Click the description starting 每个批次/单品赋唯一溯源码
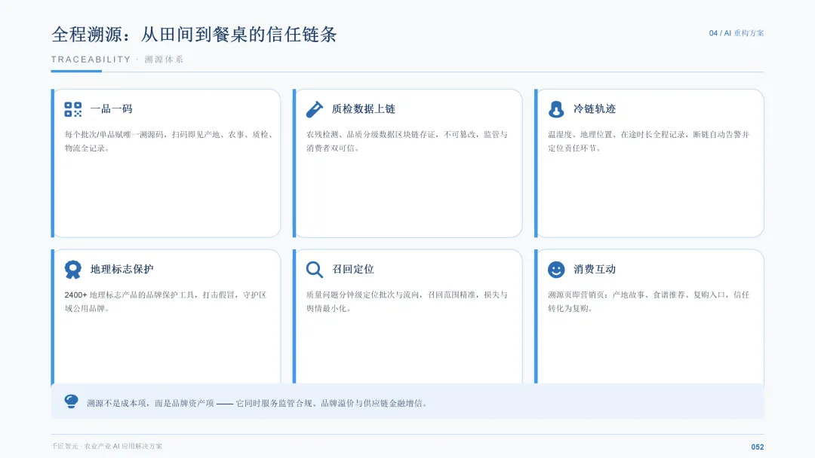 (x=168, y=141)
